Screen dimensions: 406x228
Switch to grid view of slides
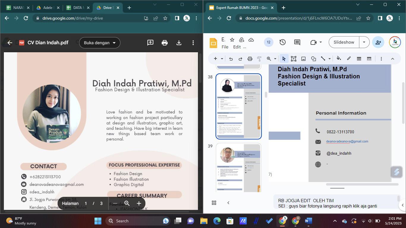(x=214, y=203)
